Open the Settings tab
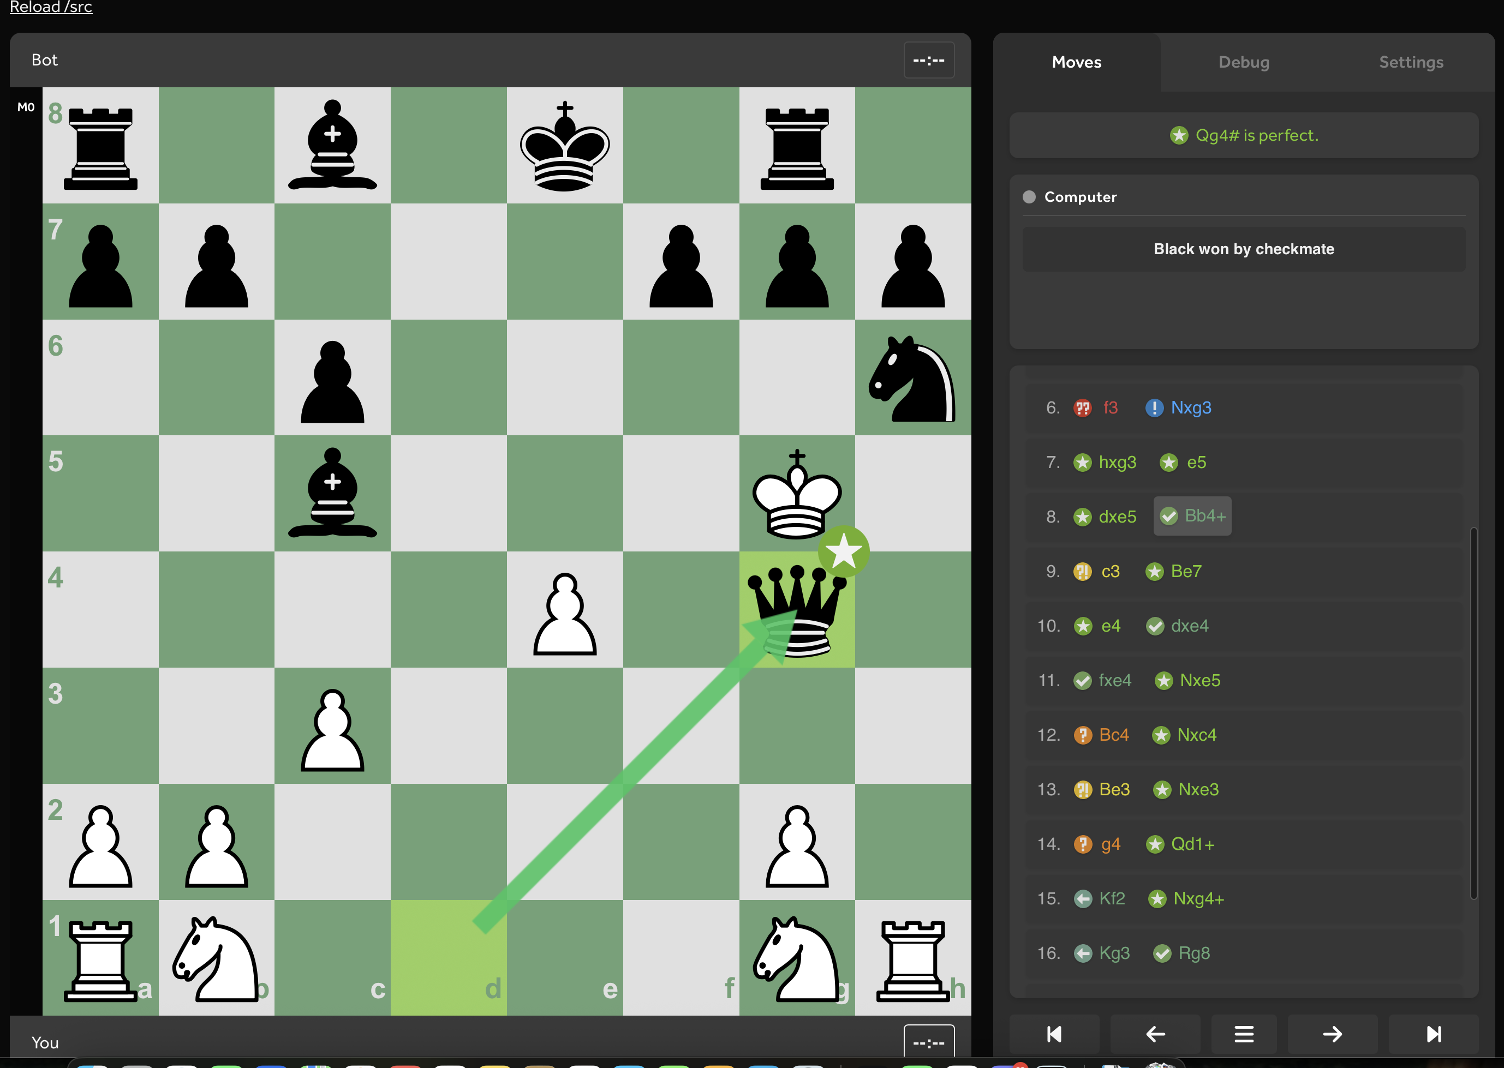 tap(1411, 62)
